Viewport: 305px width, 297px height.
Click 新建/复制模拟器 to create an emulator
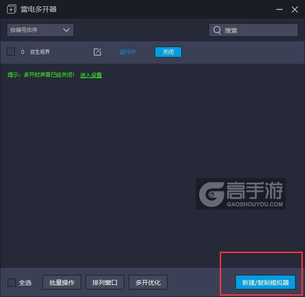[266, 282]
